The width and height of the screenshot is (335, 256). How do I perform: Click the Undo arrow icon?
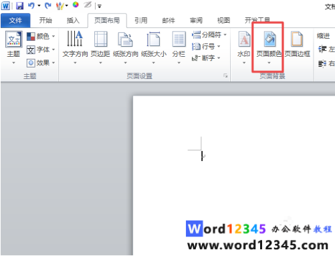[31, 5]
